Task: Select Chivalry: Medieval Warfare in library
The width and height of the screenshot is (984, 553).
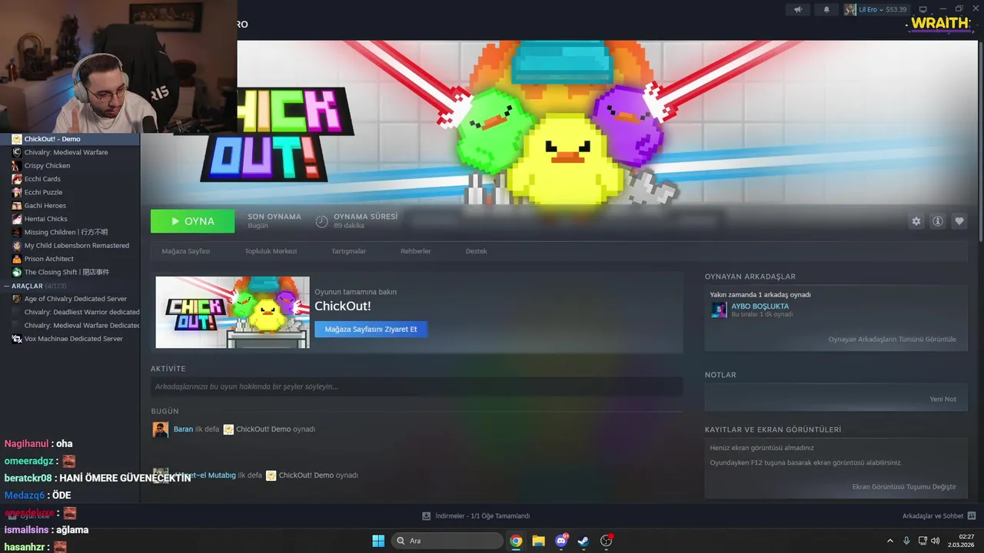Action: (x=70, y=152)
